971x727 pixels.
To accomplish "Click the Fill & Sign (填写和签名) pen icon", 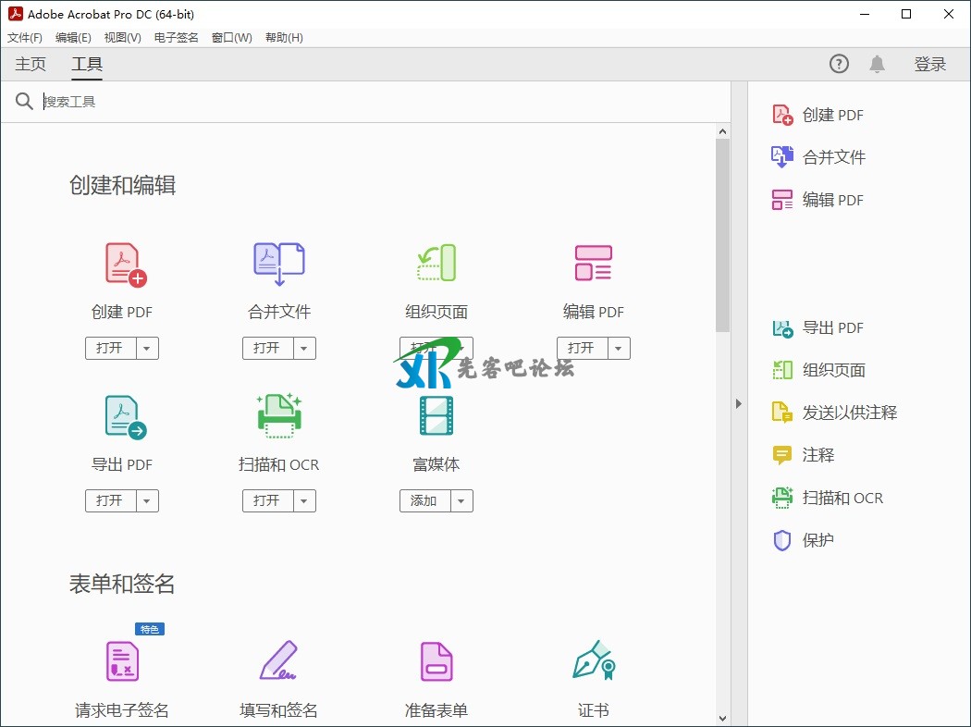I will click(279, 660).
